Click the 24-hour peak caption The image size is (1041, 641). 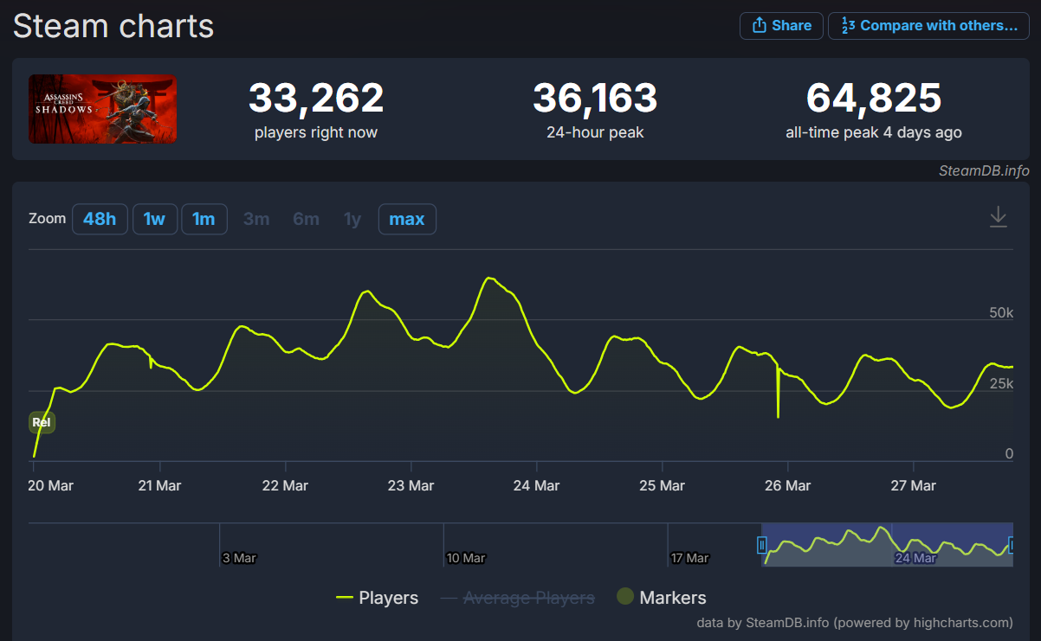coord(595,132)
